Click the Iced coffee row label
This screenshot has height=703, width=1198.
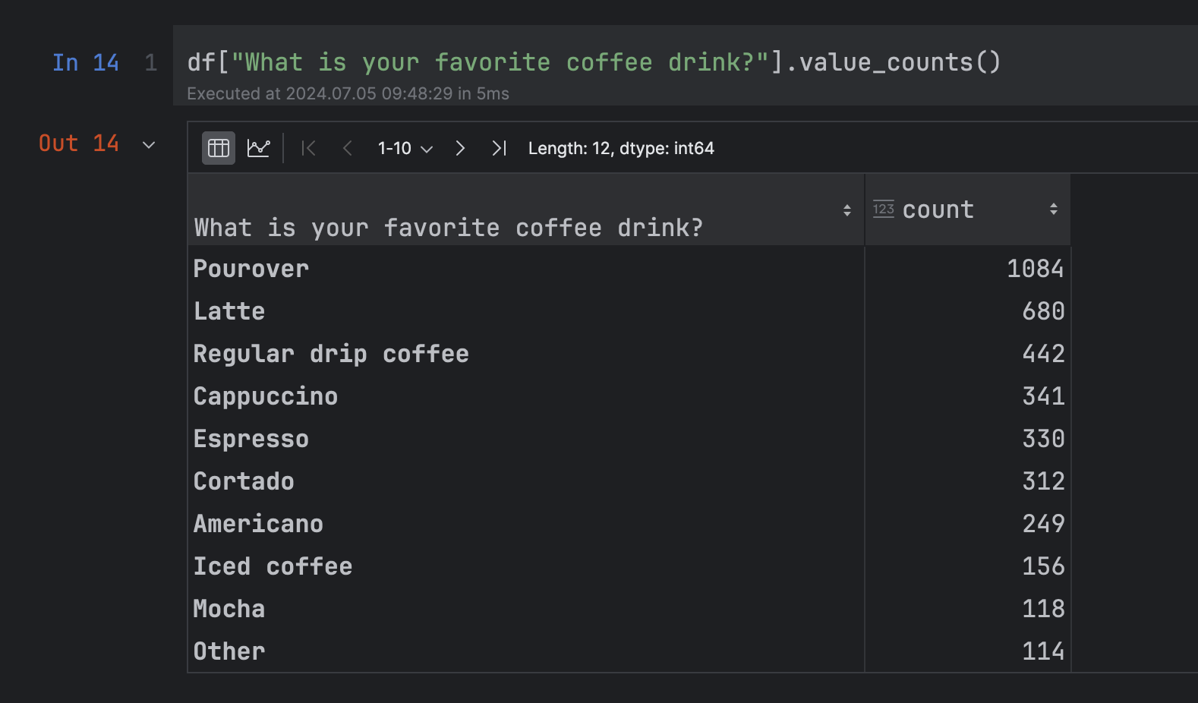pyautogui.click(x=273, y=566)
